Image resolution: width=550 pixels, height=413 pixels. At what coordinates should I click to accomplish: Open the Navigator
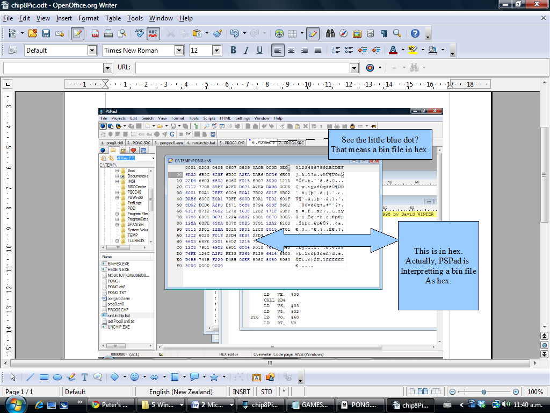pyautogui.click(x=343, y=33)
